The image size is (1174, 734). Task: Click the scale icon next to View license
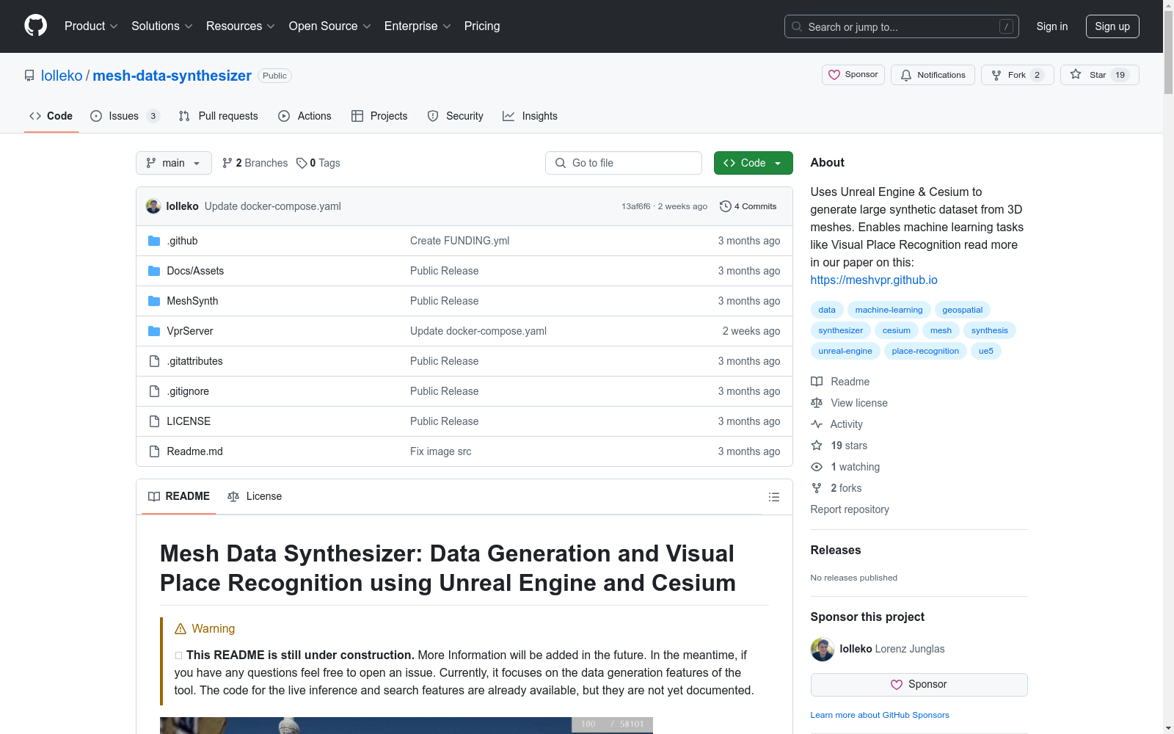click(x=817, y=403)
